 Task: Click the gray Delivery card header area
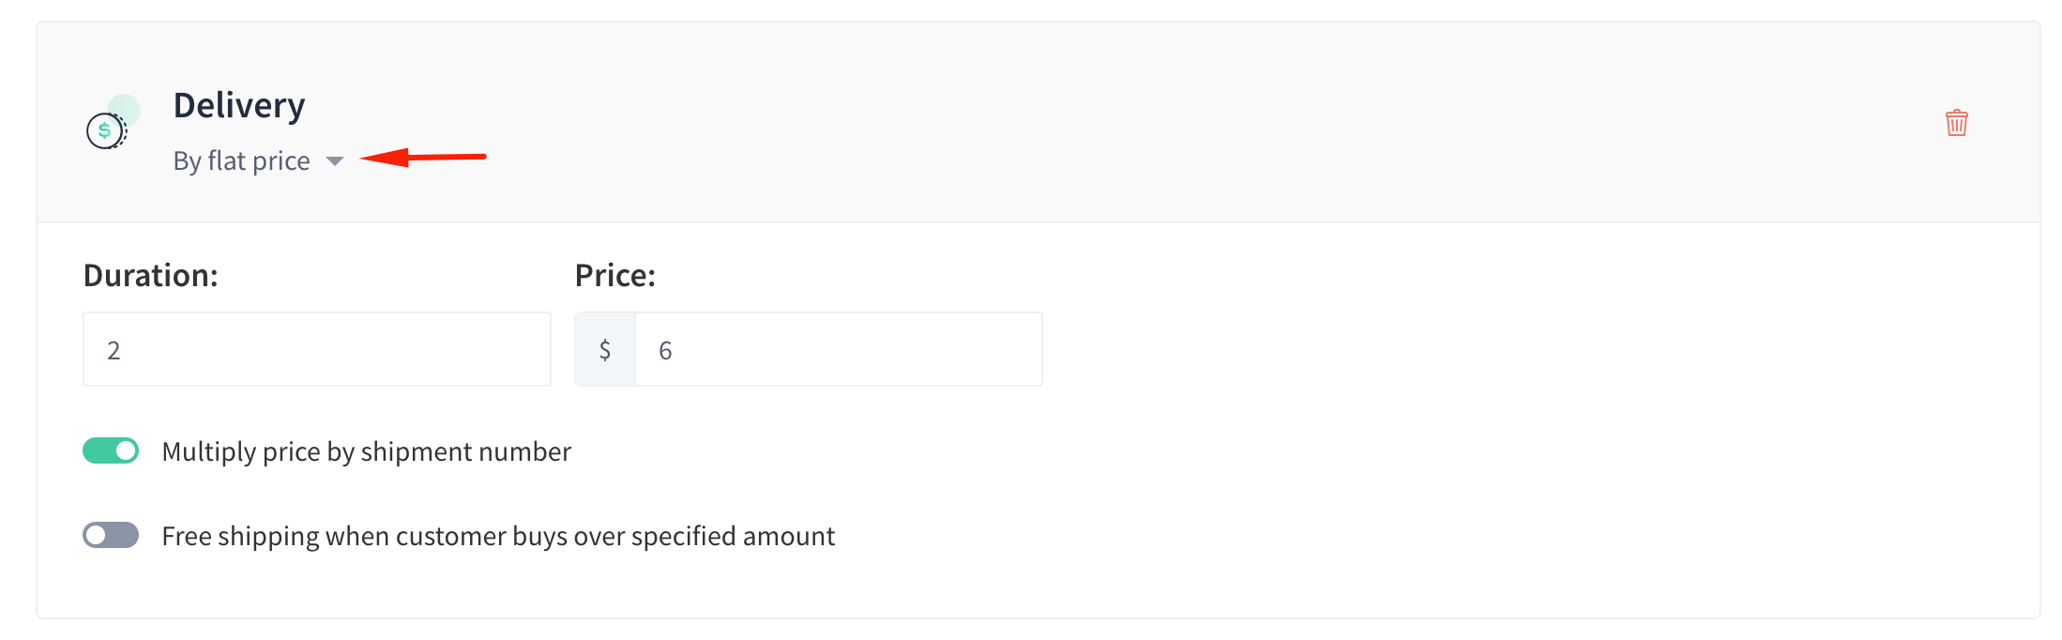(x=1039, y=122)
